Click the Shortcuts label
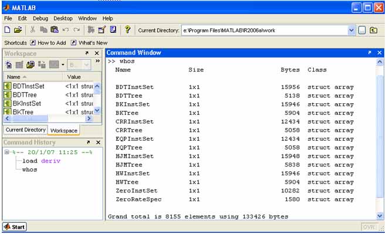The width and height of the screenshot is (386, 234). (x=15, y=43)
